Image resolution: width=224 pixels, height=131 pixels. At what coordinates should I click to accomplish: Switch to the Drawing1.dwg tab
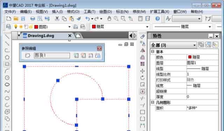pos(41,36)
